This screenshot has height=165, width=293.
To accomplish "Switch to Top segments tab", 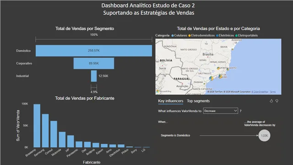I will coord(198,101).
